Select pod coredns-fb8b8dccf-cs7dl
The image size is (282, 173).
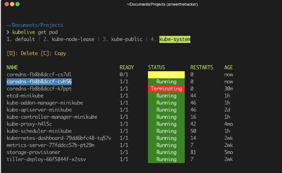39,75
